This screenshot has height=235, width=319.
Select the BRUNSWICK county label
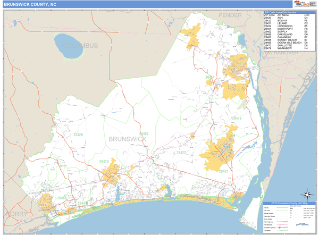127,138
